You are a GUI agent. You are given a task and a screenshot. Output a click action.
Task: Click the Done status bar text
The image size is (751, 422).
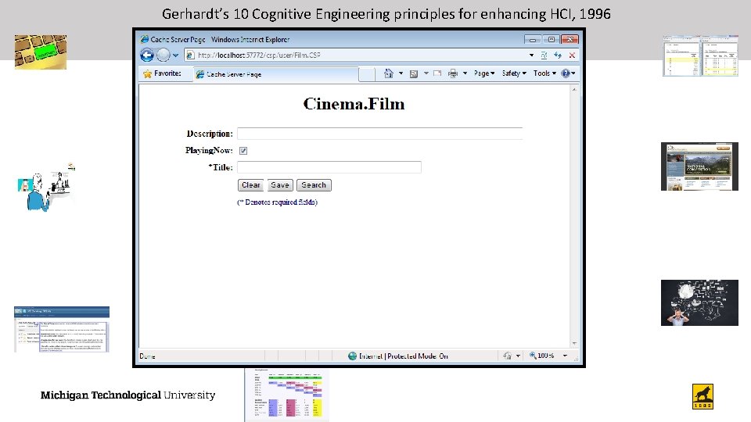pyautogui.click(x=147, y=356)
